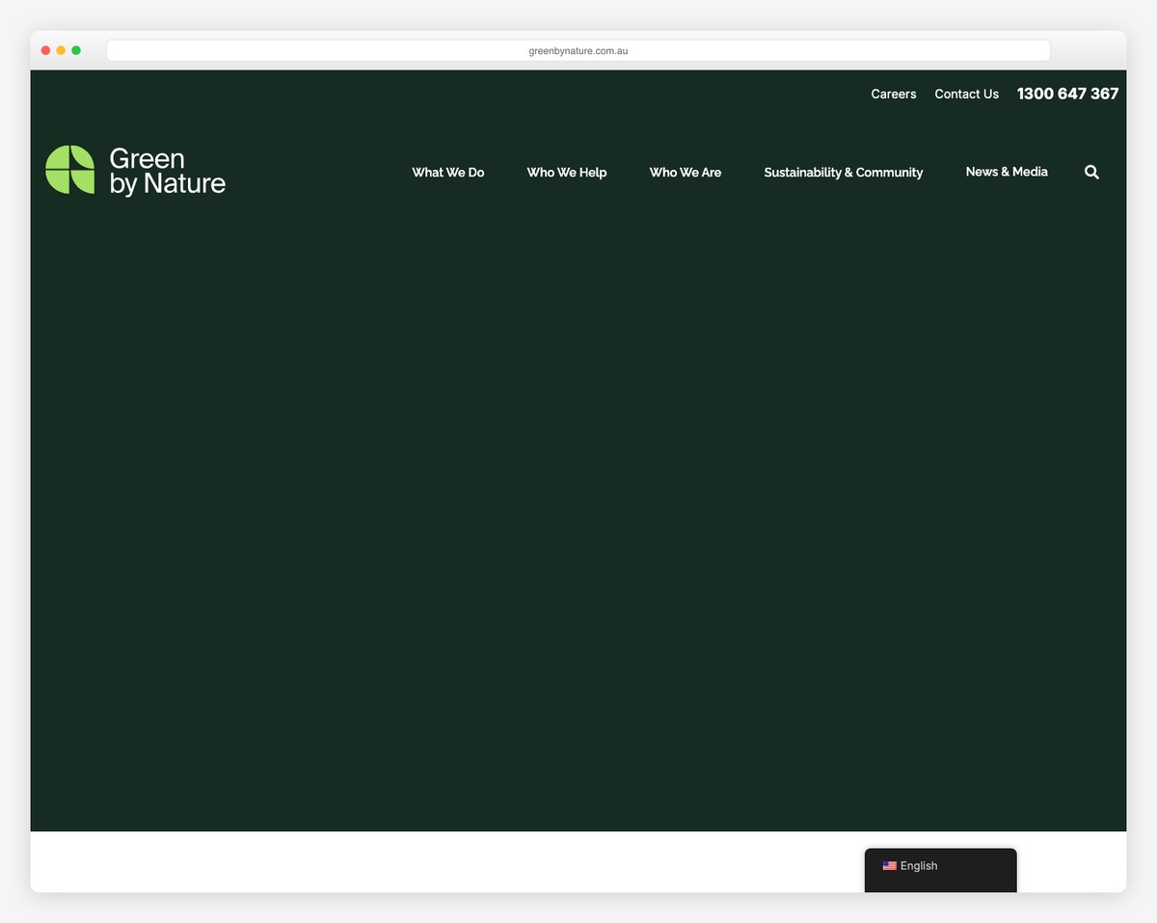This screenshot has height=923, width=1157.
Task: Click the Green by Nature logo text
Action: pos(167,171)
